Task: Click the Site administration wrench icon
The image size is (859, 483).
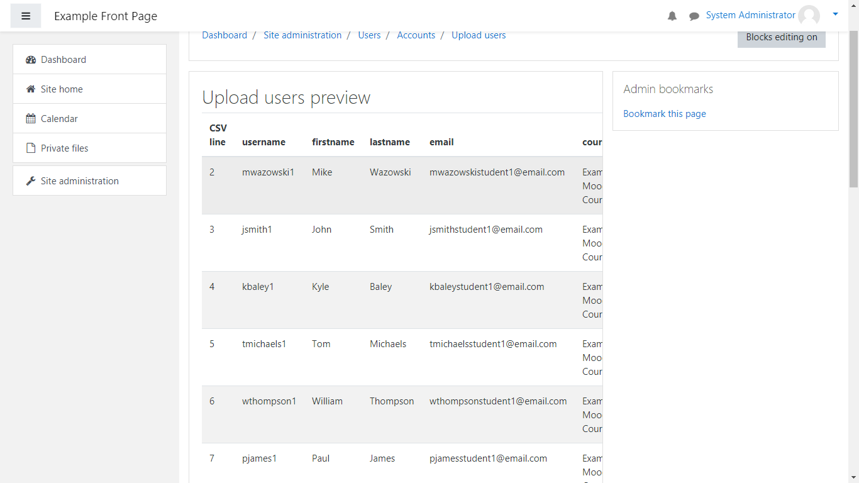Action: coord(31,181)
